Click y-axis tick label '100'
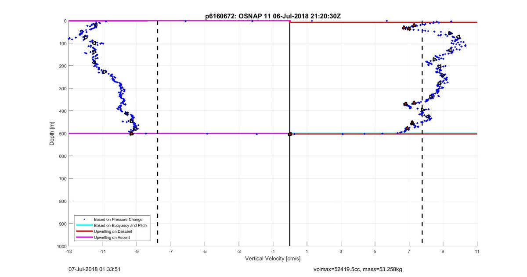 pos(63,43)
